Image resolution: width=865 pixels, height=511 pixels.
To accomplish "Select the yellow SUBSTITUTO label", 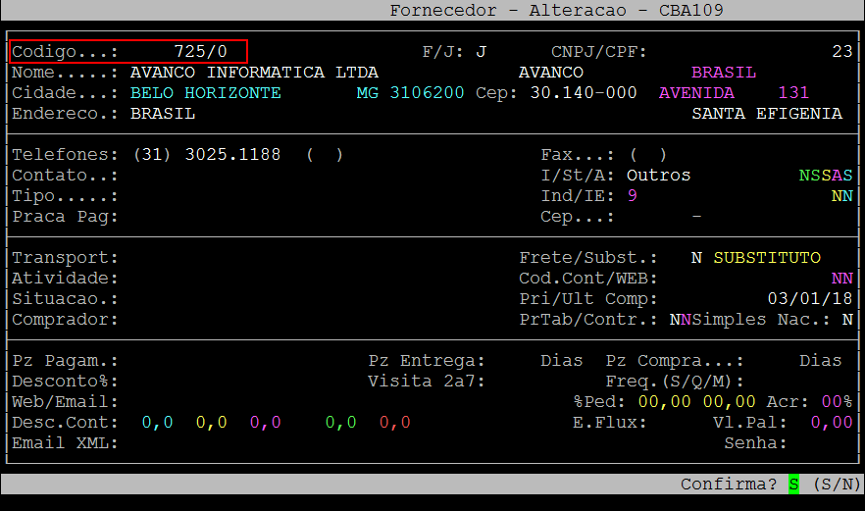I will [x=766, y=258].
